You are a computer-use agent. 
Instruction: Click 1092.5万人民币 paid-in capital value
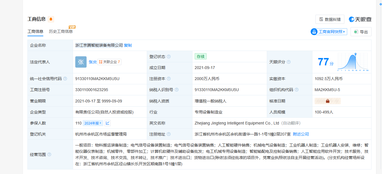[329, 79]
